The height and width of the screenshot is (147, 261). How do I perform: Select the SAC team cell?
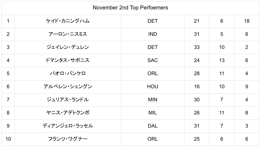point(153,60)
